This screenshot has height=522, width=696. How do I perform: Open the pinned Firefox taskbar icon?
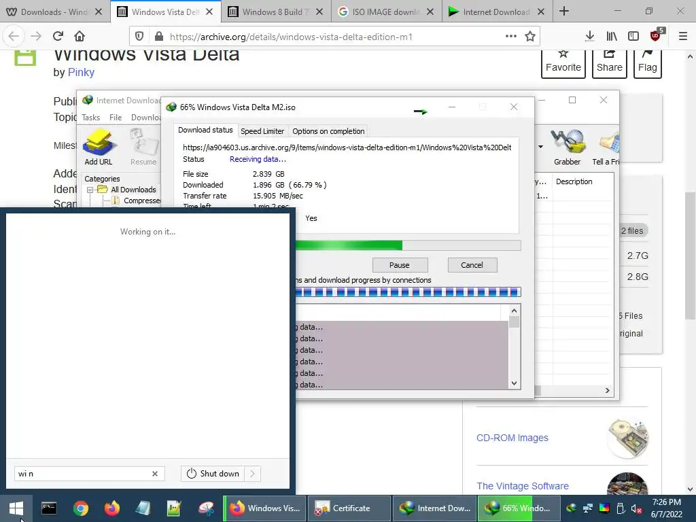[x=112, y=508]
